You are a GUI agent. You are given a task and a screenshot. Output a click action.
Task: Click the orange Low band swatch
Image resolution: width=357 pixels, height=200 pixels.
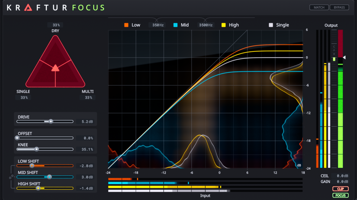[x=126, y=25]
